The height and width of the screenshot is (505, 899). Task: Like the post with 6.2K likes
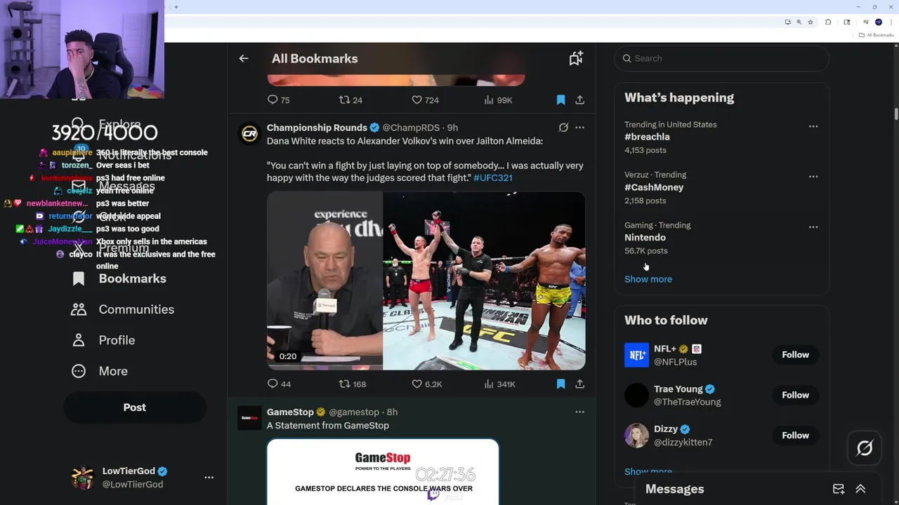click(x=426, y=384)
